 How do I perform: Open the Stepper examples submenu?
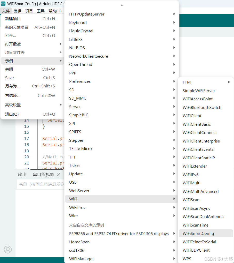click(x=122, y=140)
